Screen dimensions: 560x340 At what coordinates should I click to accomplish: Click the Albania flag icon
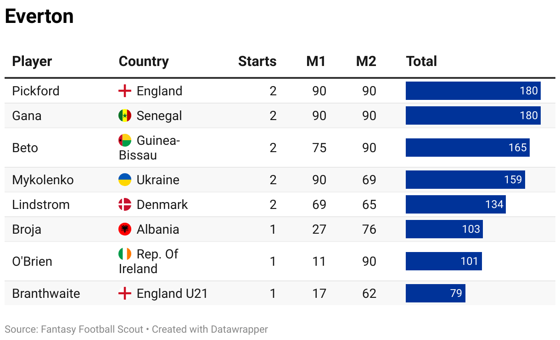click(x=125, y=229)
